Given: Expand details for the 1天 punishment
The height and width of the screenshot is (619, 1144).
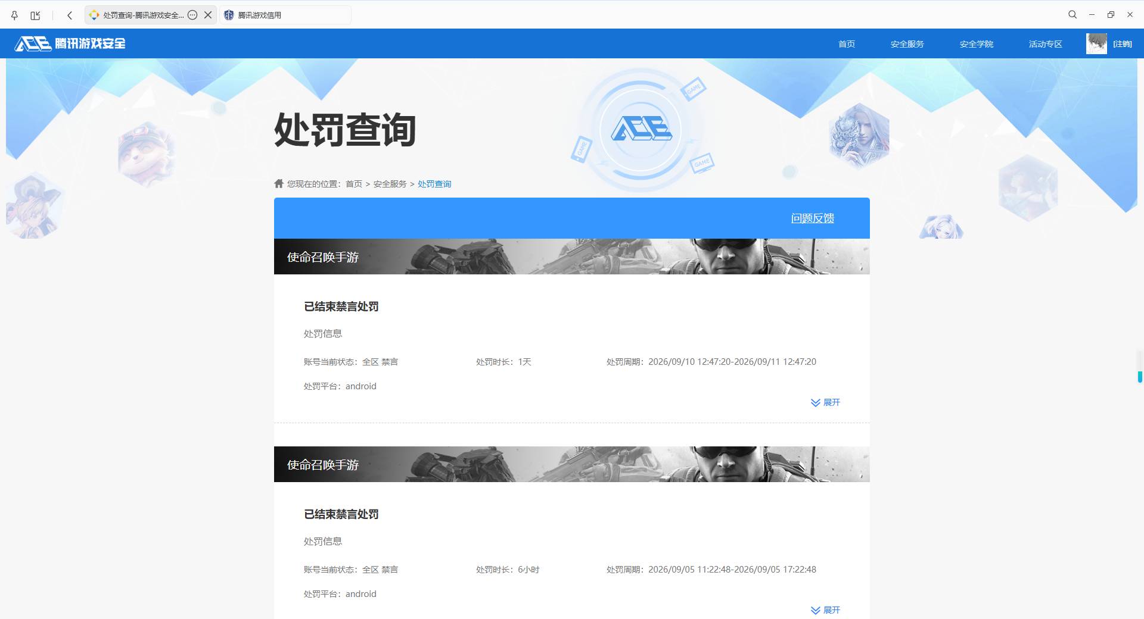Looking at the screenshot, I should point(825,402).
